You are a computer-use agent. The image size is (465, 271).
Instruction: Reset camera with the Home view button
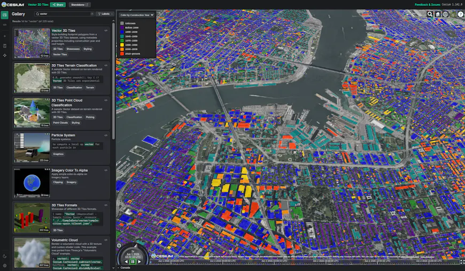pos(437,14)
